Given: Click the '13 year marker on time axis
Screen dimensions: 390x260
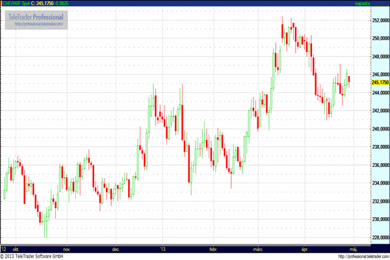Looking at the screenshot, I should [x=163, y=249].
